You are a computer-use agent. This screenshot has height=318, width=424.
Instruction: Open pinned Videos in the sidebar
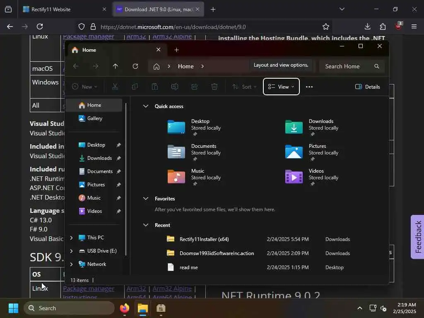(94, 211)
